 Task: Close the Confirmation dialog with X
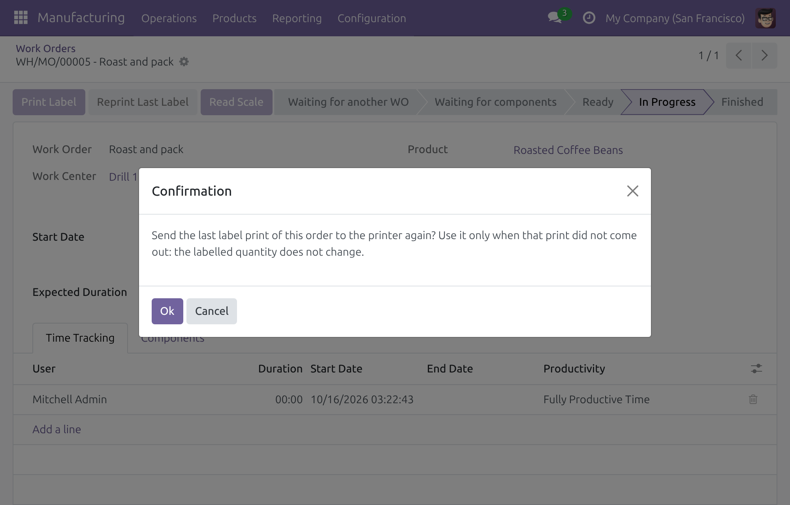633,191
